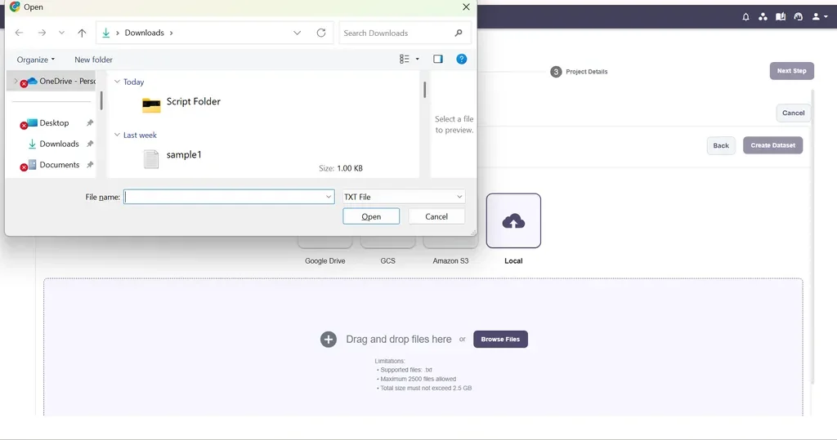Create a New folder

[x=93, y=60]
